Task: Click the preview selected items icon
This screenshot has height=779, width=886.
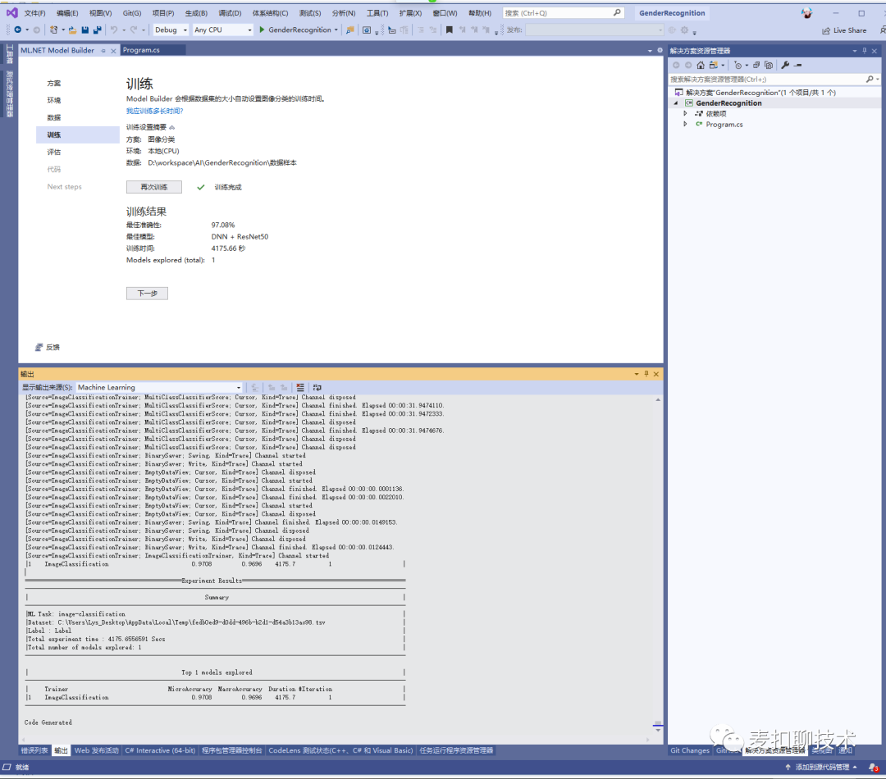Action: [798, 65]
